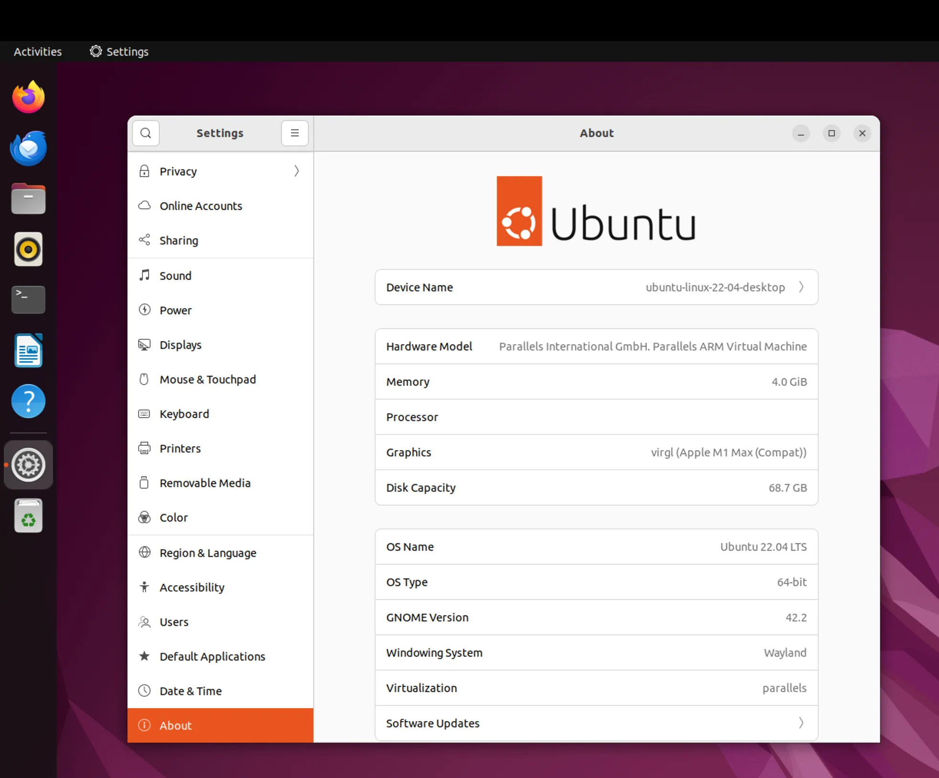Image resolution: width=939 pixels, height=778 pixels.
Task: Click the Accessibility icon in sidebar
Action: click(x=144, y=587)
